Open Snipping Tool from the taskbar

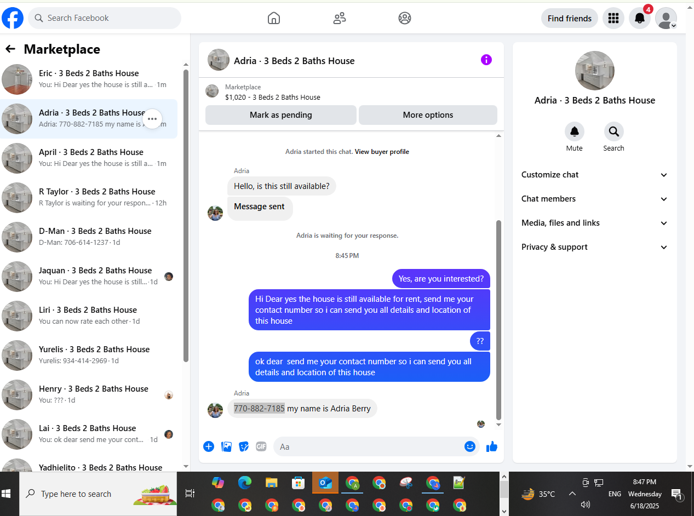[x=406, y=483]
